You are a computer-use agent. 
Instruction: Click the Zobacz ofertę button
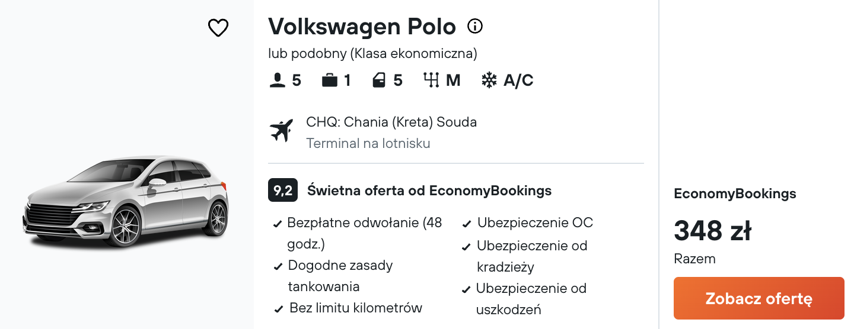pyautogui.click(x=759, y=298)
